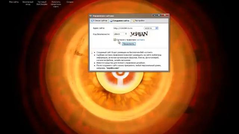Click the Получить кредитную карту desktop label
239x134 pixels.
tap(56, 4)
